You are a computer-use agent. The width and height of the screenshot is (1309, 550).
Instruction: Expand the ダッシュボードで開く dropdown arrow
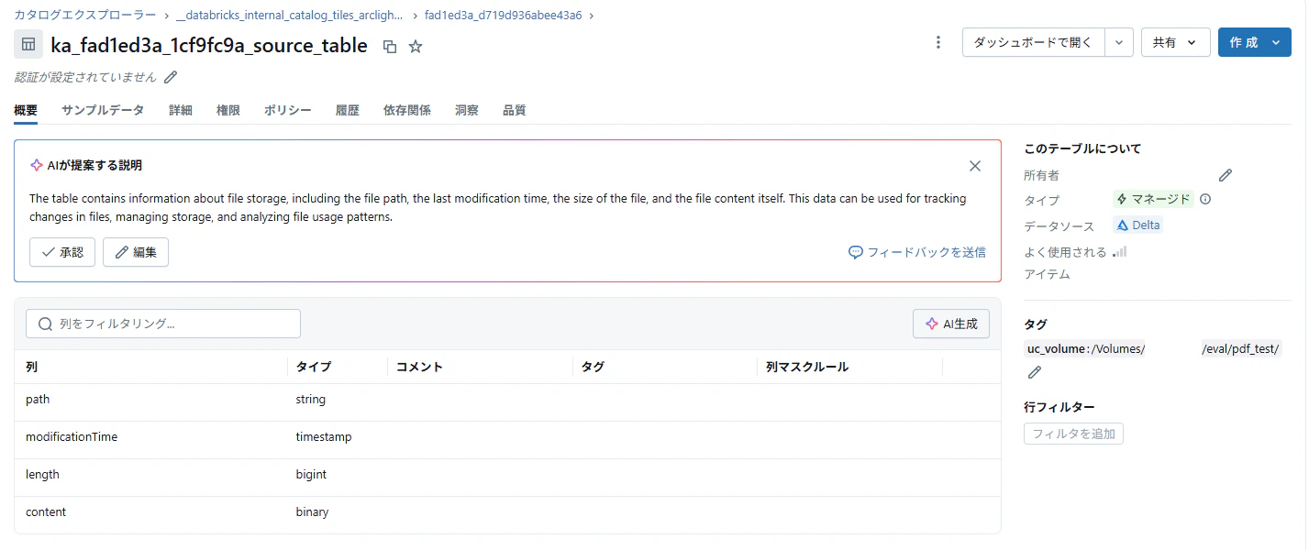1119,42
